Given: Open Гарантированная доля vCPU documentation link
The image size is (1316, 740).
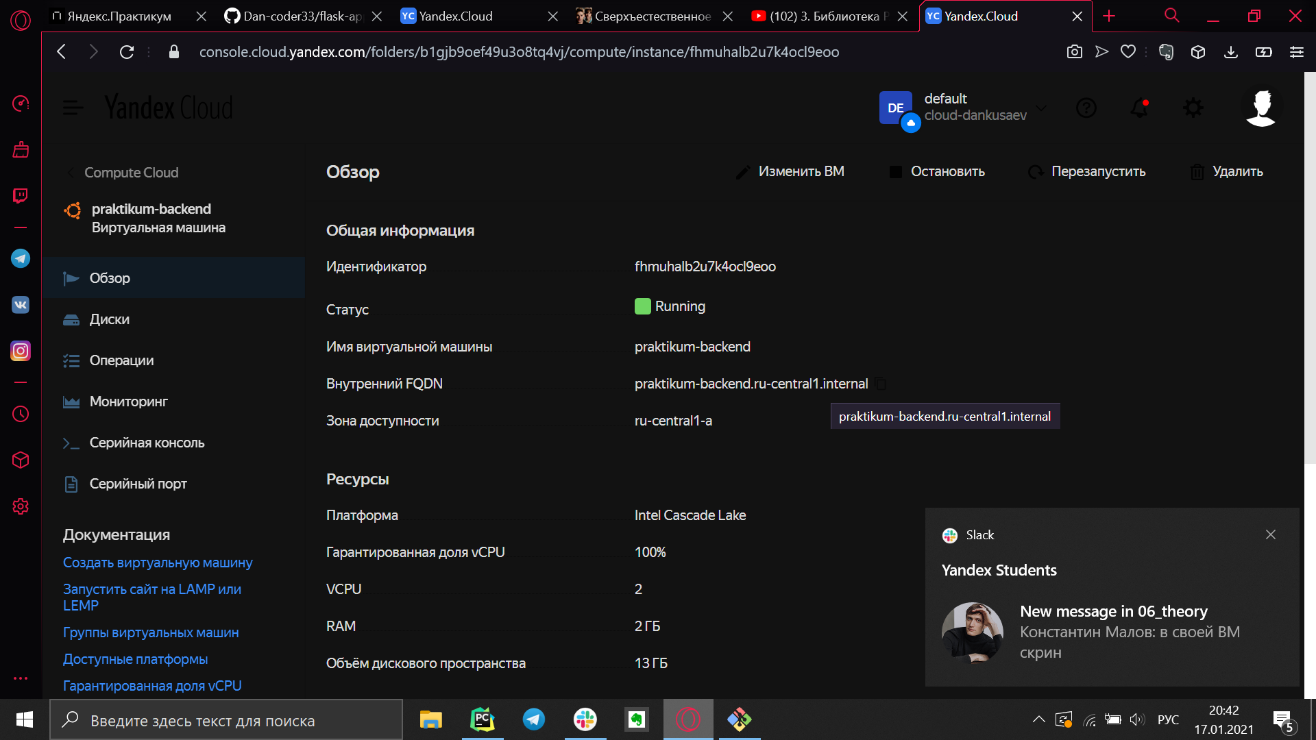Looking at the screenshot, I should click(152, 686).
